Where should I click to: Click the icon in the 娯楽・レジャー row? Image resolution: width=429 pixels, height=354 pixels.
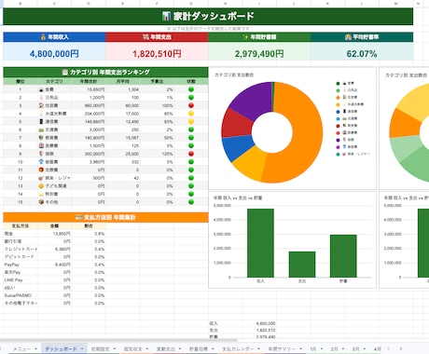click(x=41, y=178)
